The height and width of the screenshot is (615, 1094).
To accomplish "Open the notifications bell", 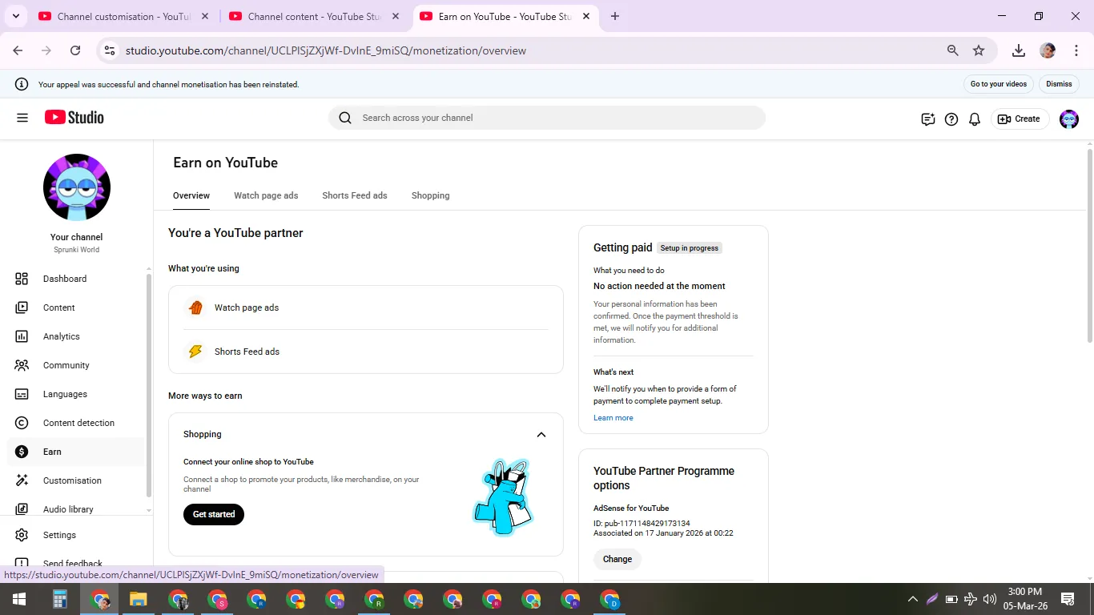I will (975, 119).
